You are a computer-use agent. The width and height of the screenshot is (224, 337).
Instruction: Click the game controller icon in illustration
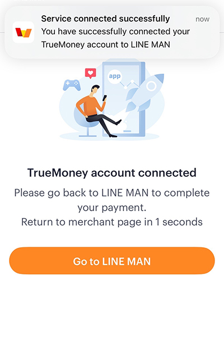(72, 85)
